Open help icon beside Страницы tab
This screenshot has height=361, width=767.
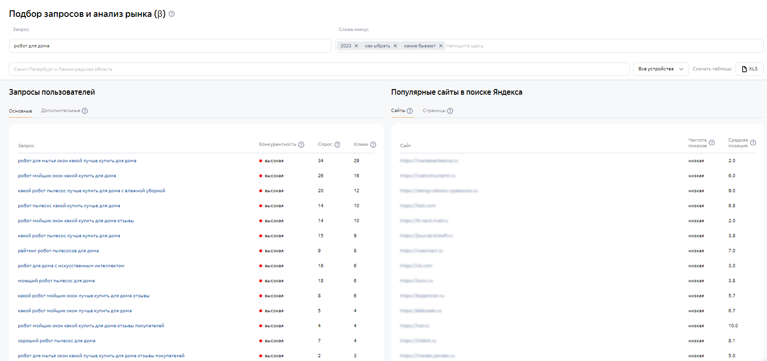point(450,111)
